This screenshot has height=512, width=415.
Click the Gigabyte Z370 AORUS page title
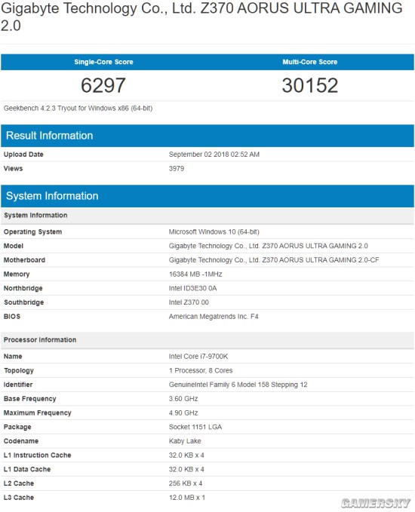click(201, 17)
